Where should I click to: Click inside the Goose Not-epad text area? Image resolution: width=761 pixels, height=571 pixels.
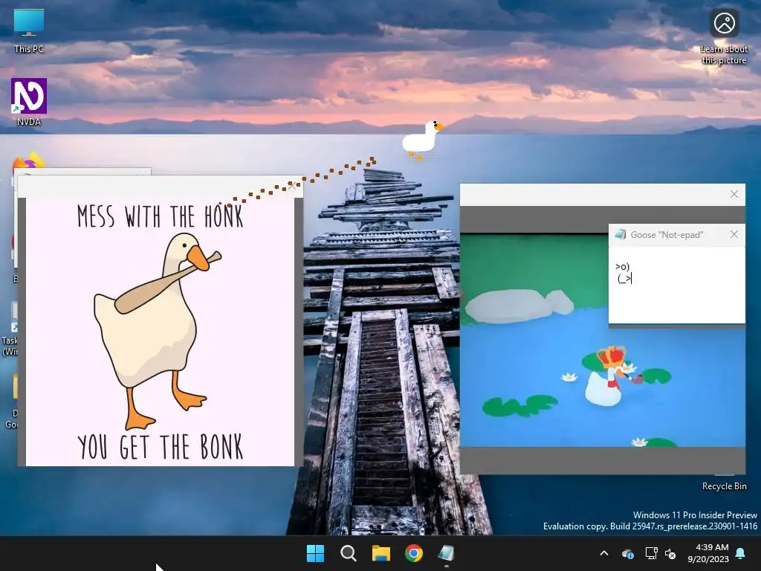[676, 285]
